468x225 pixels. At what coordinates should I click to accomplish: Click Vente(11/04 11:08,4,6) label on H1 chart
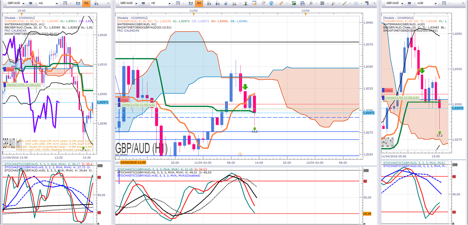click(x=138, y=105)
